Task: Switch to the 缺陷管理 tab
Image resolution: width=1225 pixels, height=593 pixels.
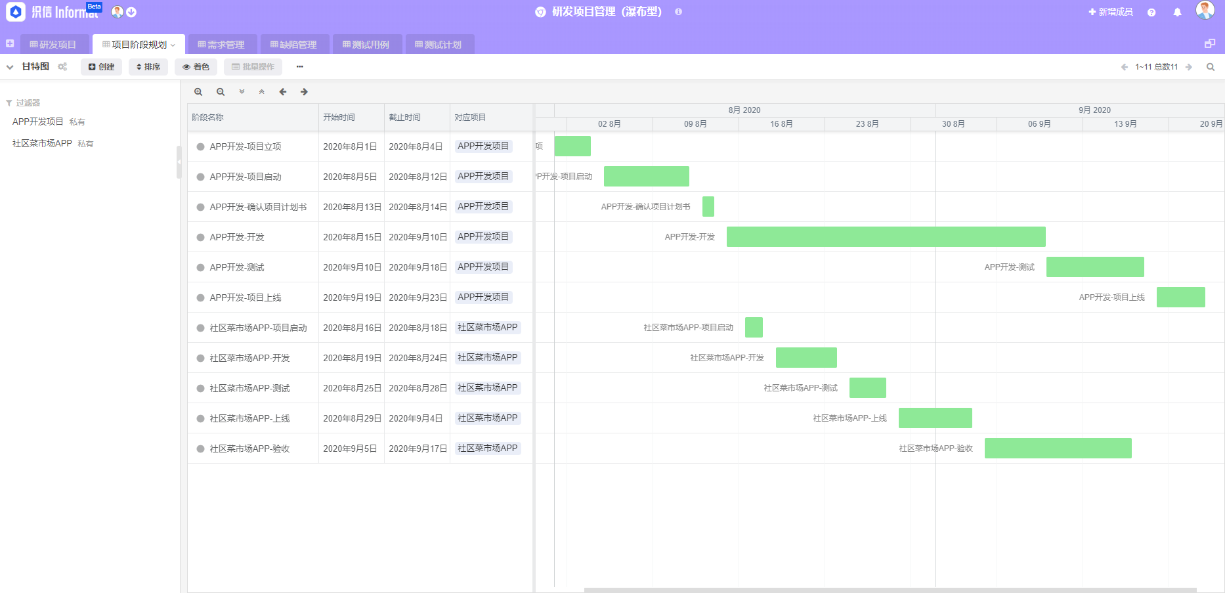Action: point(293,45)
